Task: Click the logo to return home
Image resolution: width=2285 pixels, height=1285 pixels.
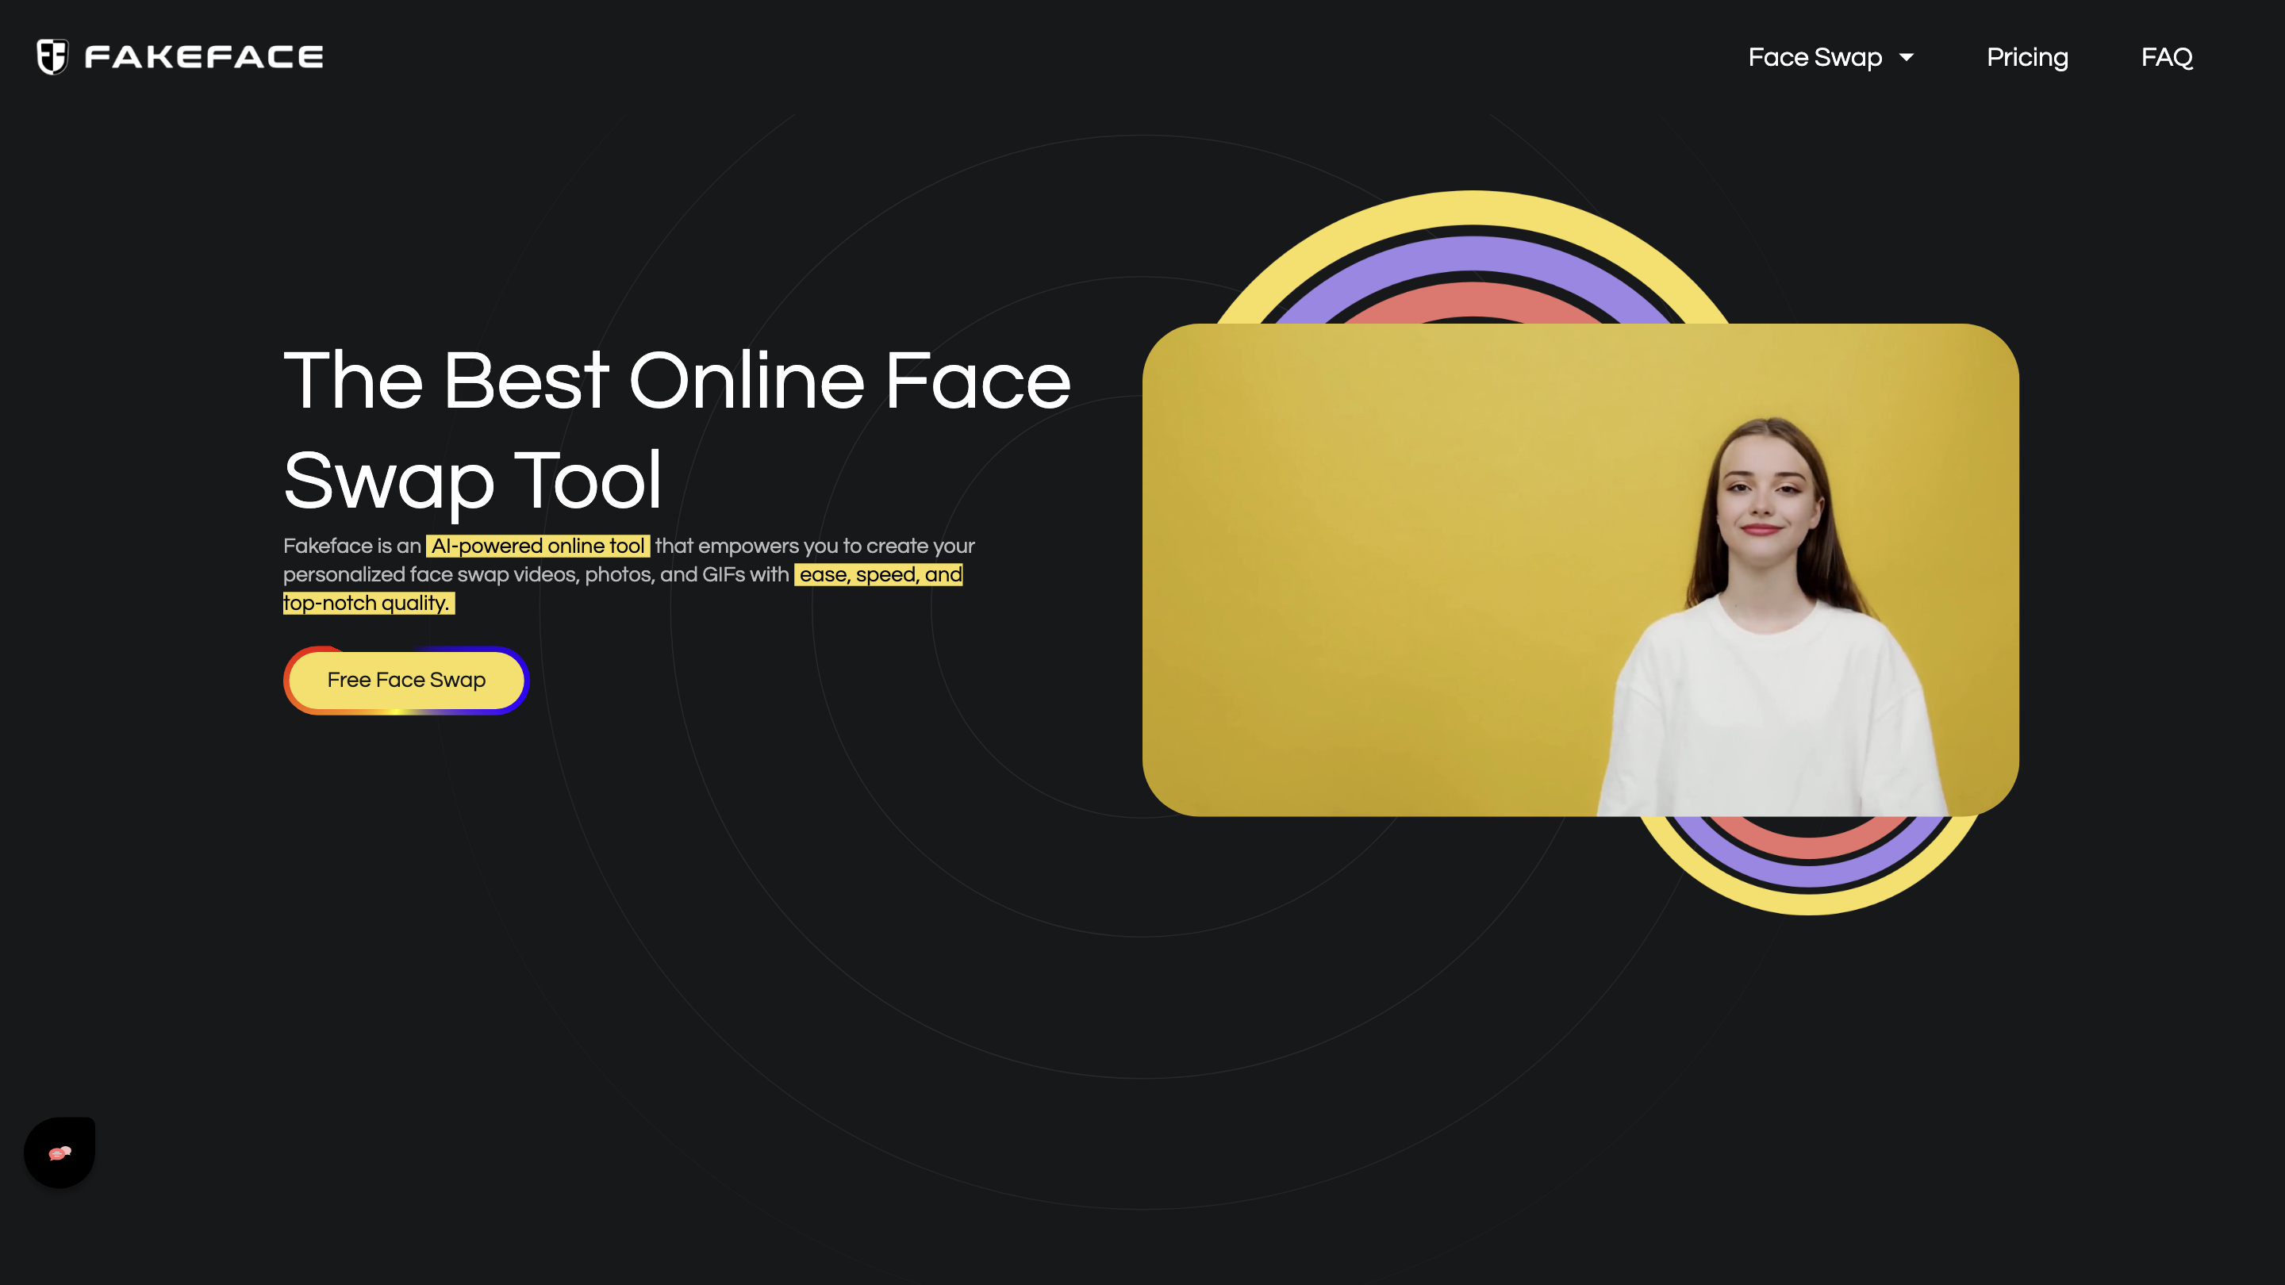Action: tap(178, 56)
